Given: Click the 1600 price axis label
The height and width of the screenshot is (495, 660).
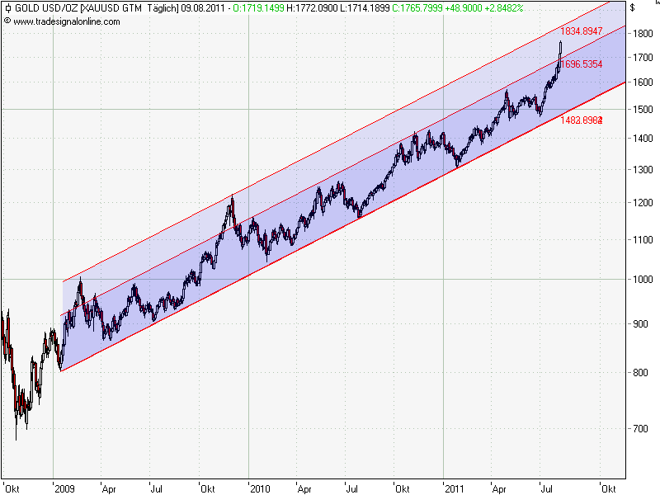Looking at the screenshot, I should tap(643, 82).
